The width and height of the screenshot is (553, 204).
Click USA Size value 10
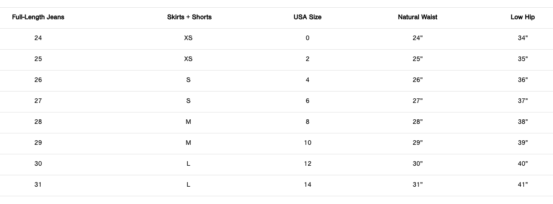307,143
